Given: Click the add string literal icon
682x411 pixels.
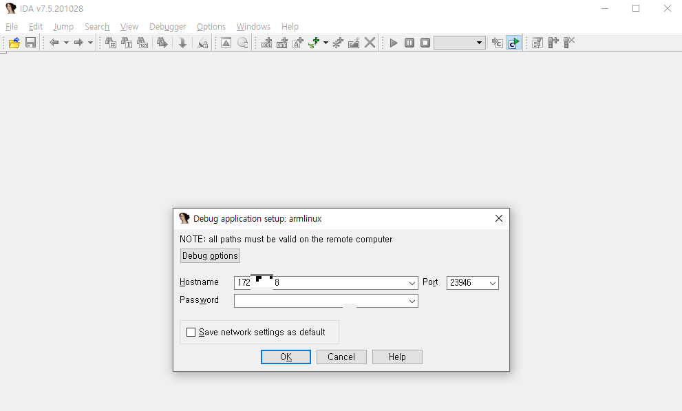Looking at the screenshot, I should [x=298, y=43].
